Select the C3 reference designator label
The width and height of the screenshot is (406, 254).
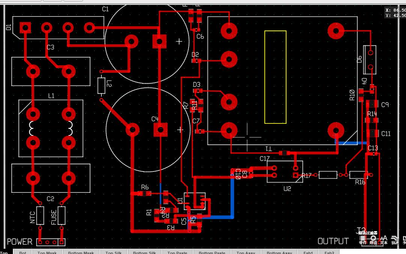pyautogui.click(x=50, y=47)
